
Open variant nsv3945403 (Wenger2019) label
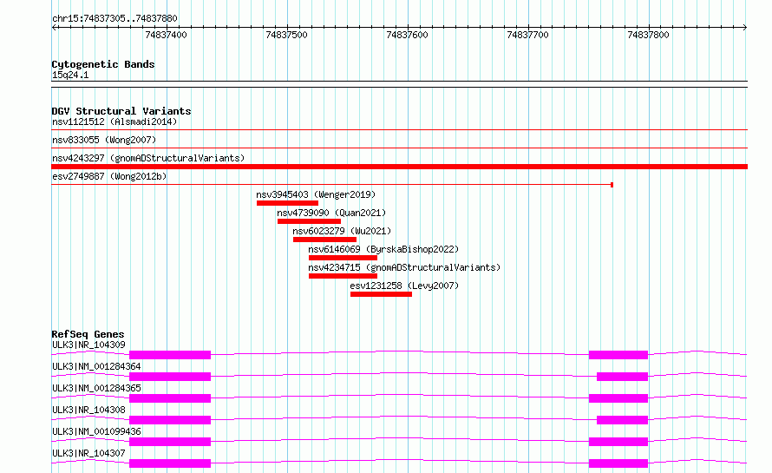(316, 194)
